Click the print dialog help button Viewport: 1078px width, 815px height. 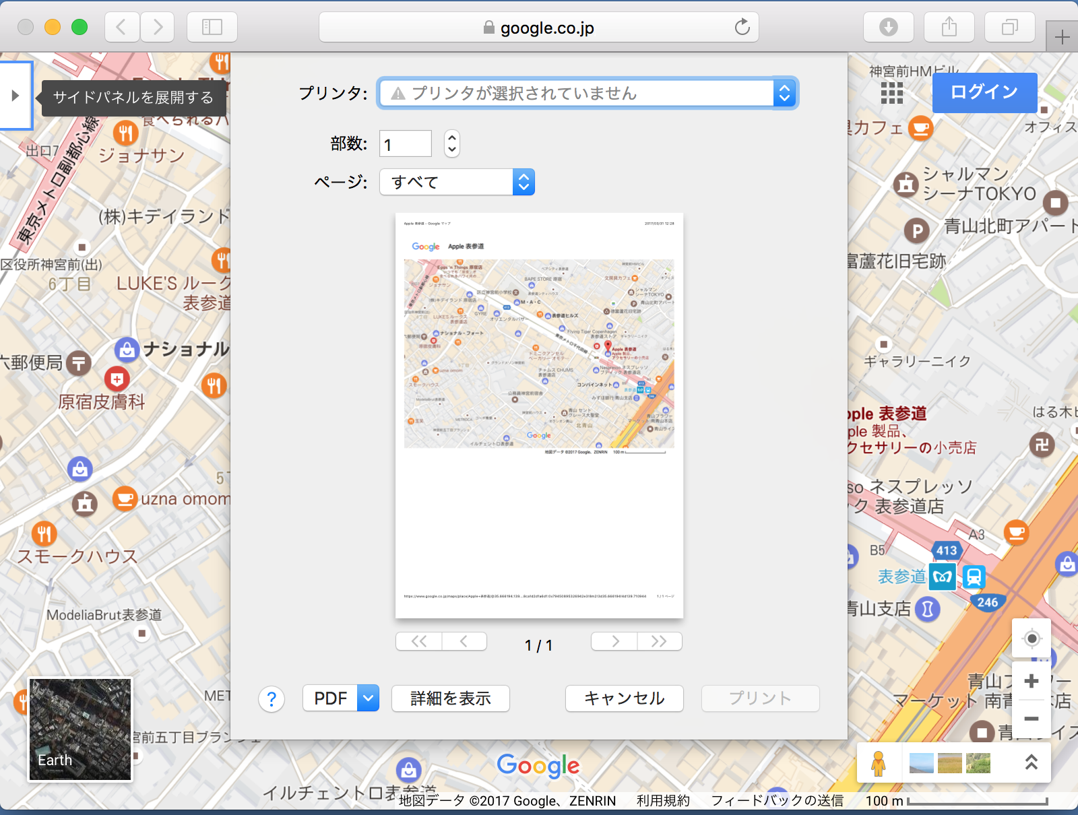tap(272, 699)
